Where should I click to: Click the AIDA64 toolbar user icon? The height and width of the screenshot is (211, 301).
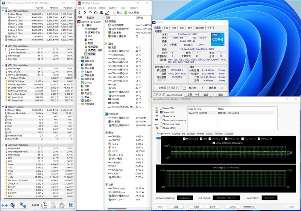pos(102,12)
